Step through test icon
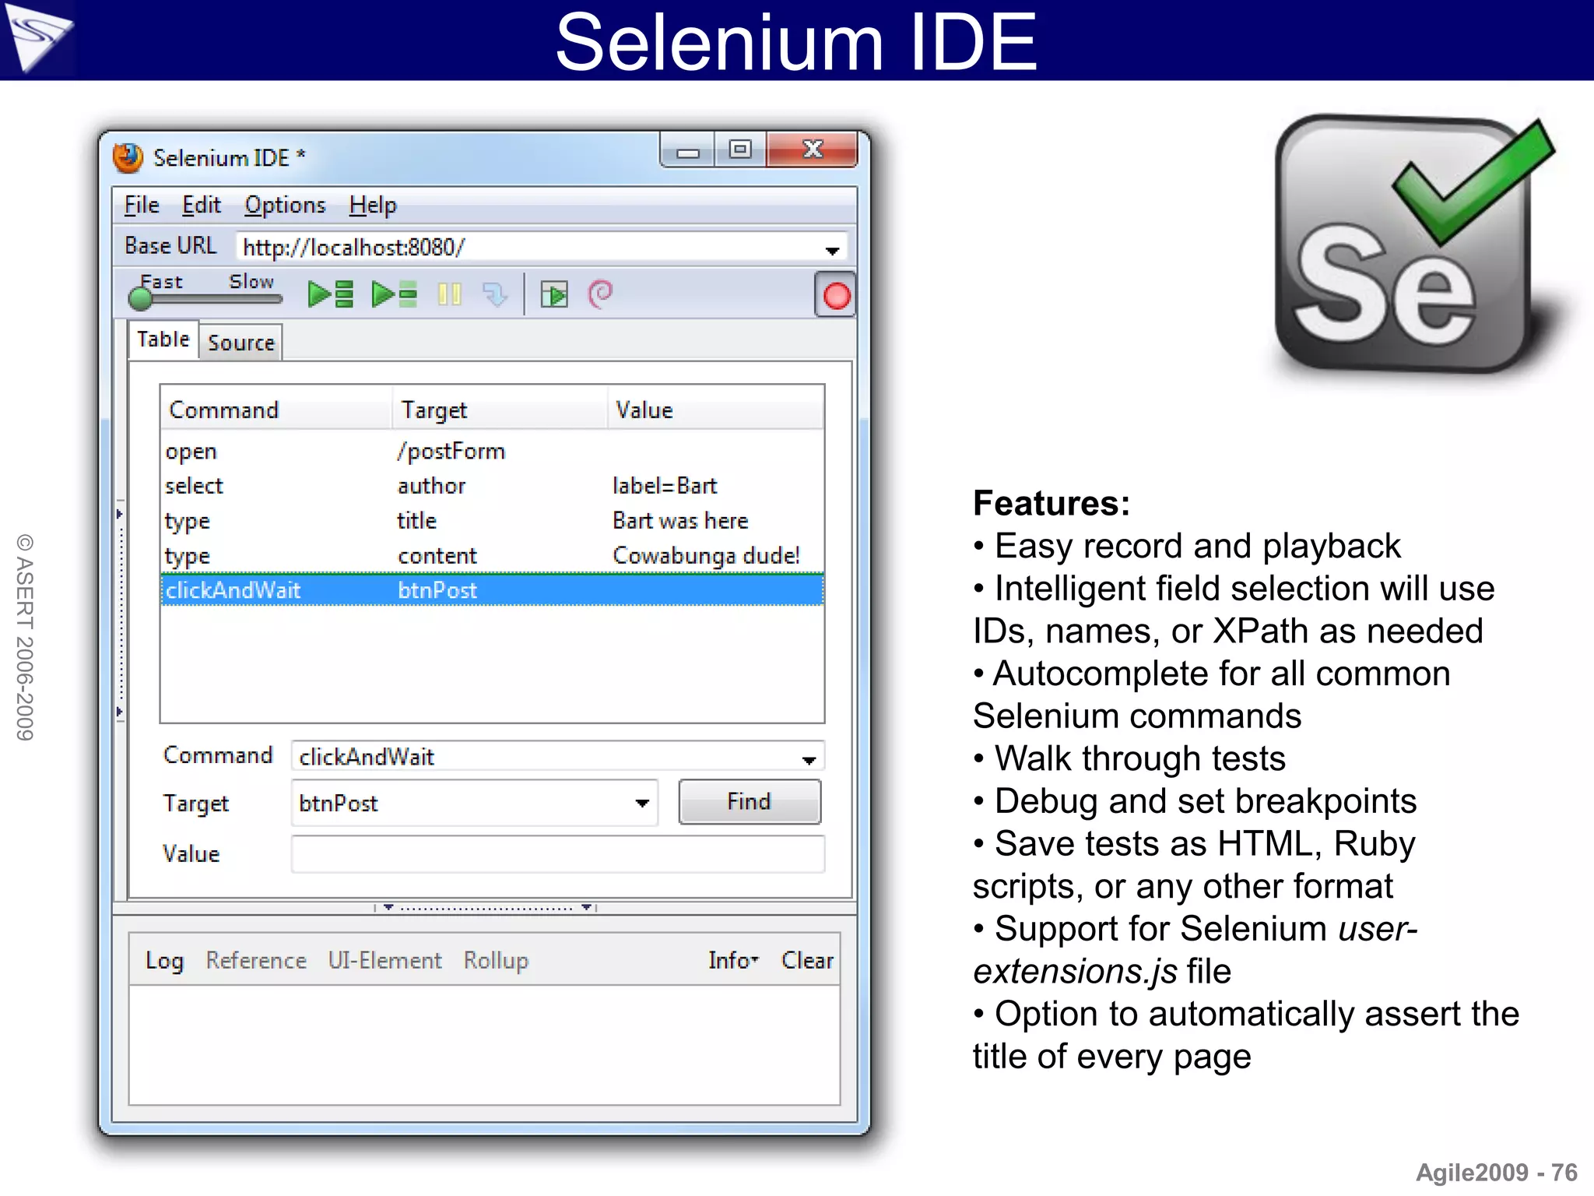The image size is (1594, 1196). (495, 294)
